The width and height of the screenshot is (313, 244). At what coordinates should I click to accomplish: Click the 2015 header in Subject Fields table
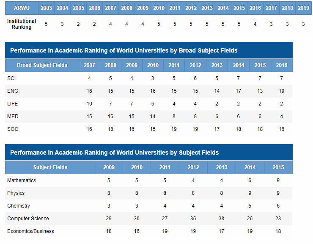pyautogui.click(x=278, y=167)
